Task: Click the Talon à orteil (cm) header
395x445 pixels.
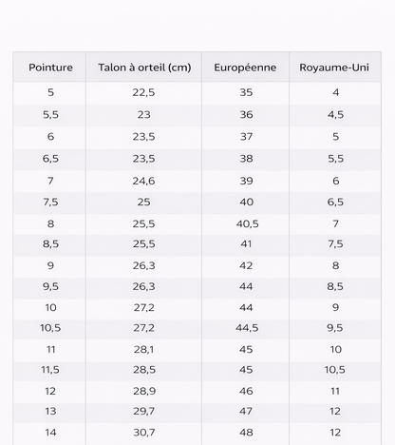Action: [x=144, y=68]
